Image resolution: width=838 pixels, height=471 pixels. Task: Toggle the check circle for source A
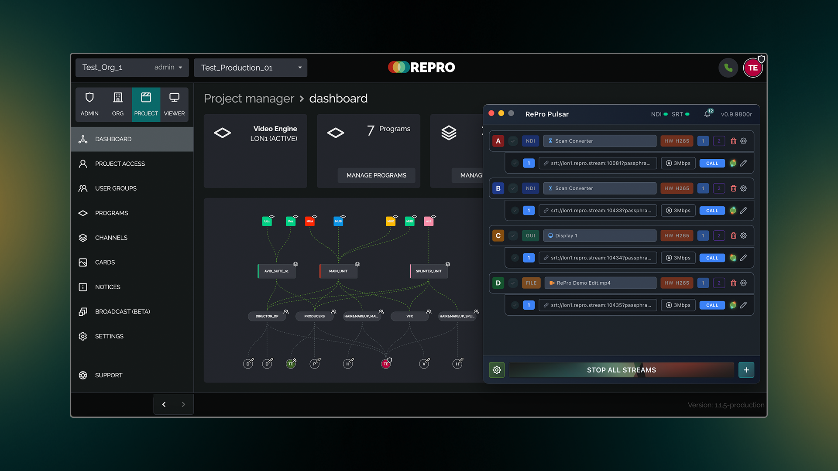pos(513,141)
